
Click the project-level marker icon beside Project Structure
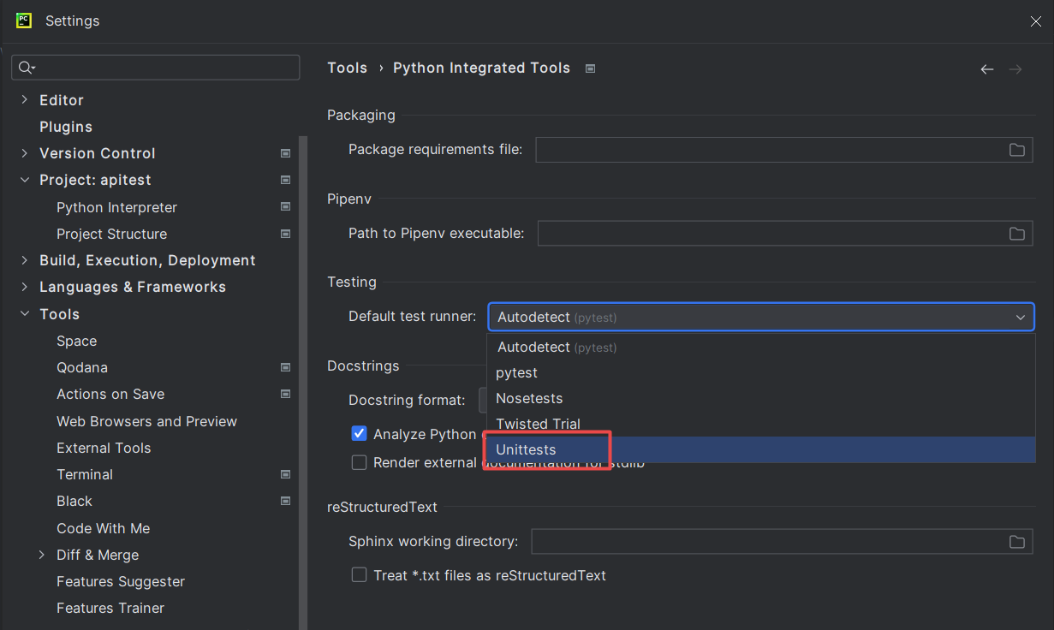tap(286, 234)
